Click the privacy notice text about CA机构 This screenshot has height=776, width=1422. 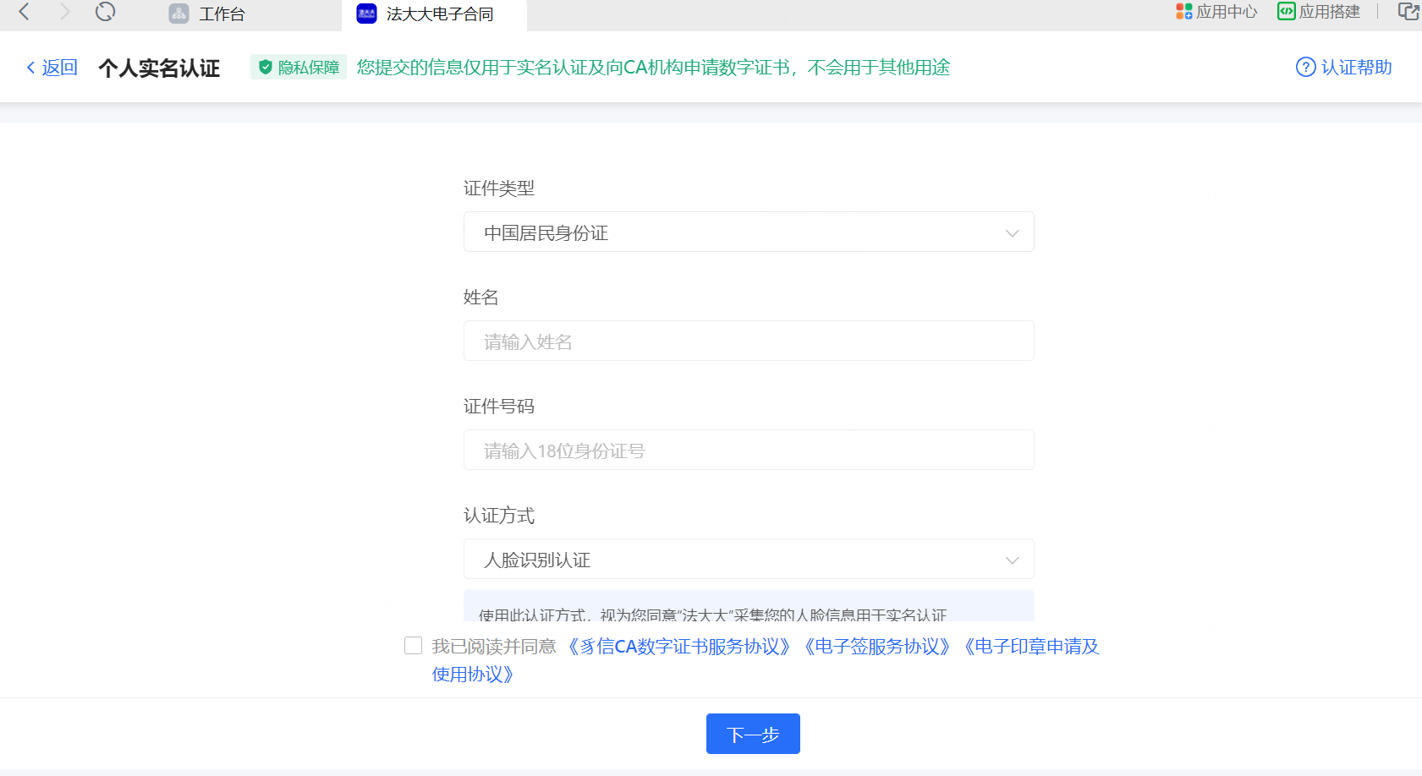tap(653, 68)
